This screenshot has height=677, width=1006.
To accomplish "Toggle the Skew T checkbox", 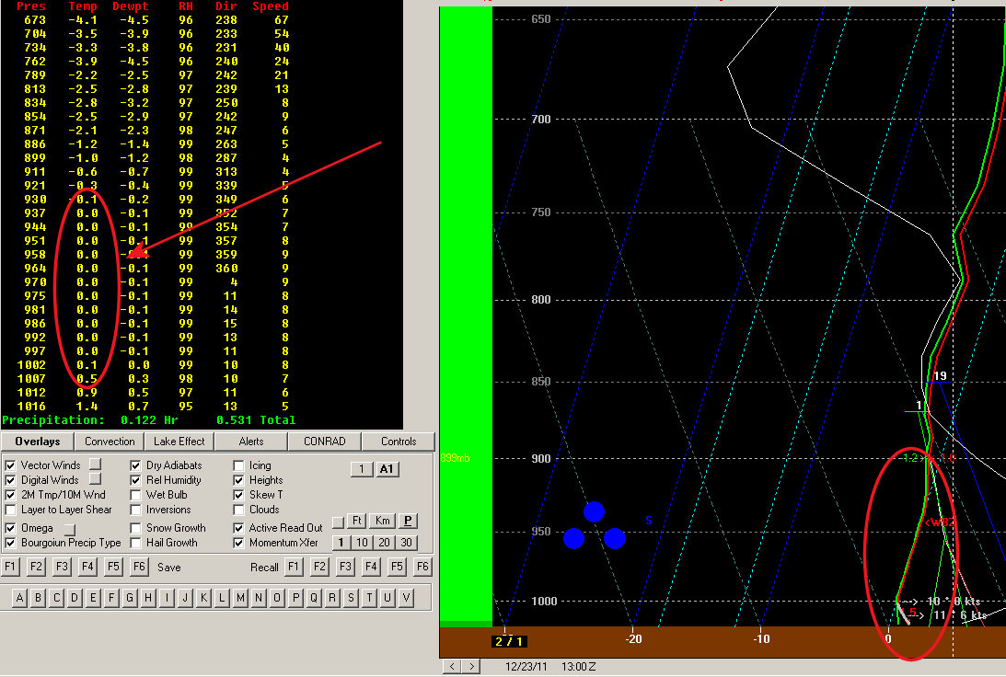I will [x=238, y=495].
